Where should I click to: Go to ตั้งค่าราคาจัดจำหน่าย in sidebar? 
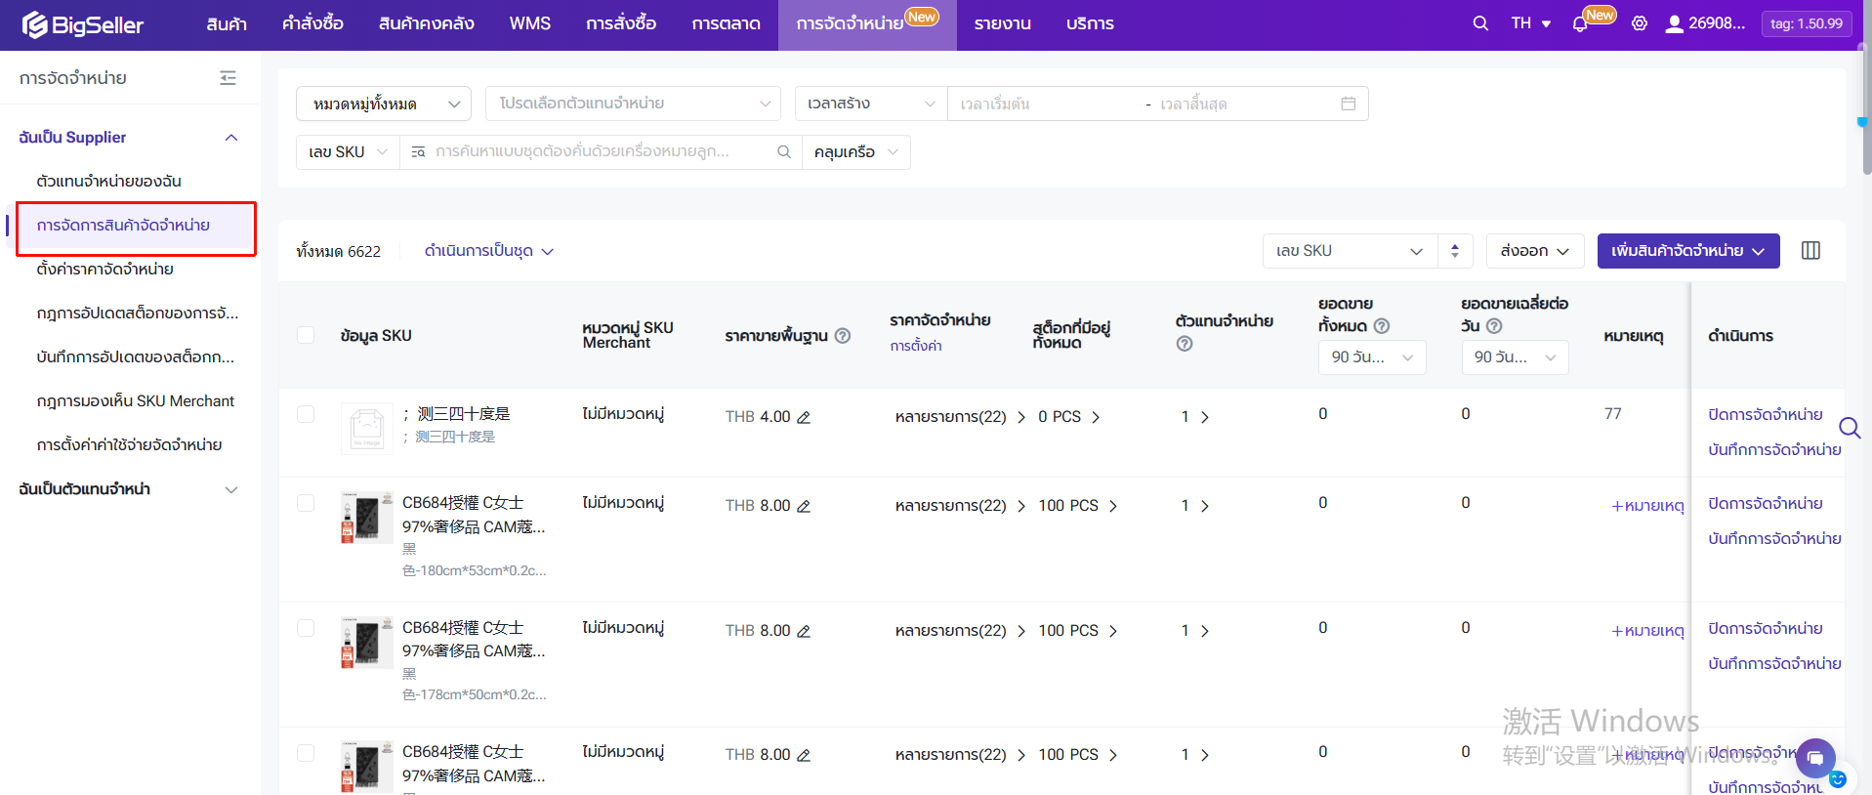click(105, 269)
